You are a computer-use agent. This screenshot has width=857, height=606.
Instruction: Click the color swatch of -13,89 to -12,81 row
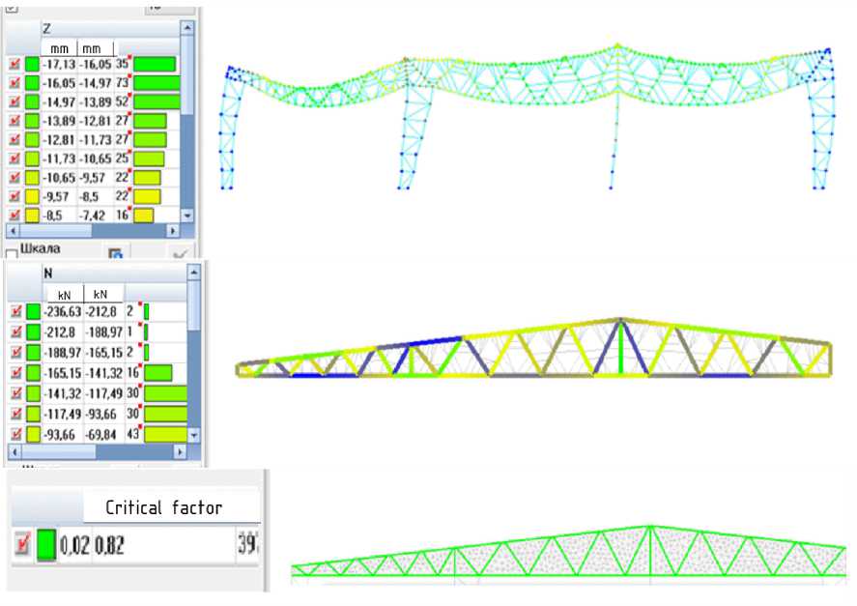(x=32, y=121)
